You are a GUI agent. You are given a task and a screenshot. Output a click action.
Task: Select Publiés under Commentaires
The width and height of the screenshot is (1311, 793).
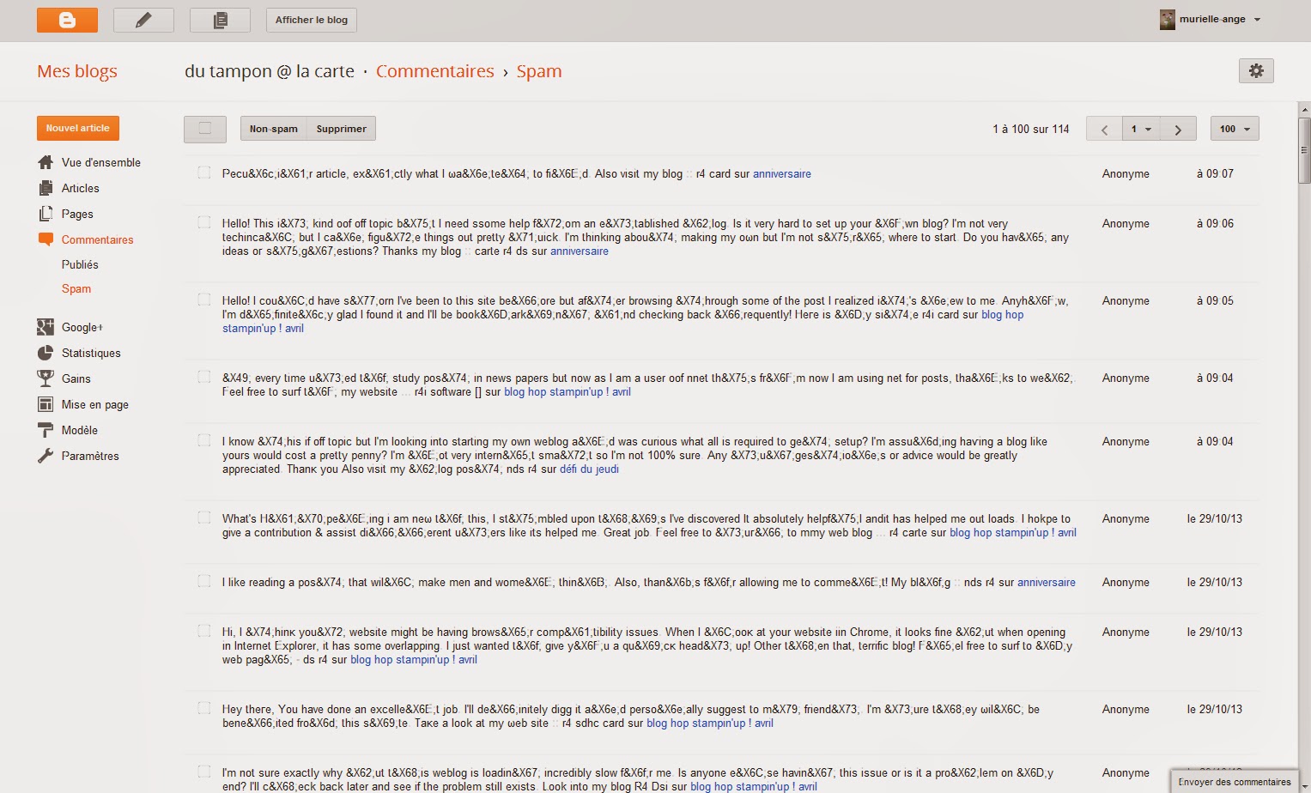pyautogui.click(x=80, y=264)
